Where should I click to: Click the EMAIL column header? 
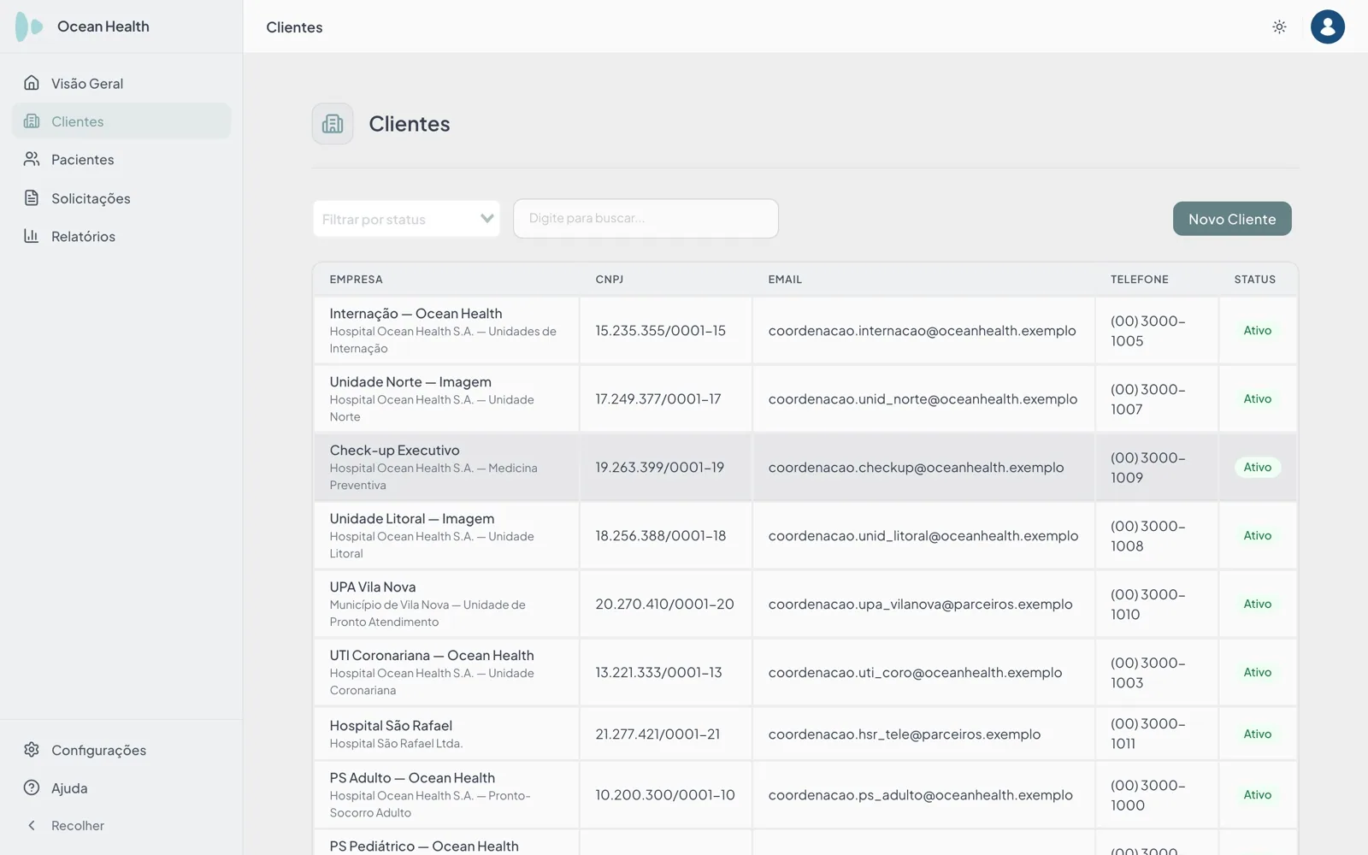click(x=785, y=280)
